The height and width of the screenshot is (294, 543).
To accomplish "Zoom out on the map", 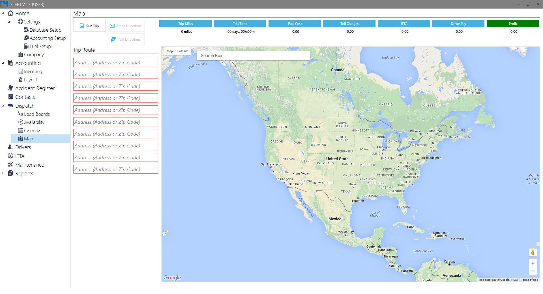I will pos(533,271).
